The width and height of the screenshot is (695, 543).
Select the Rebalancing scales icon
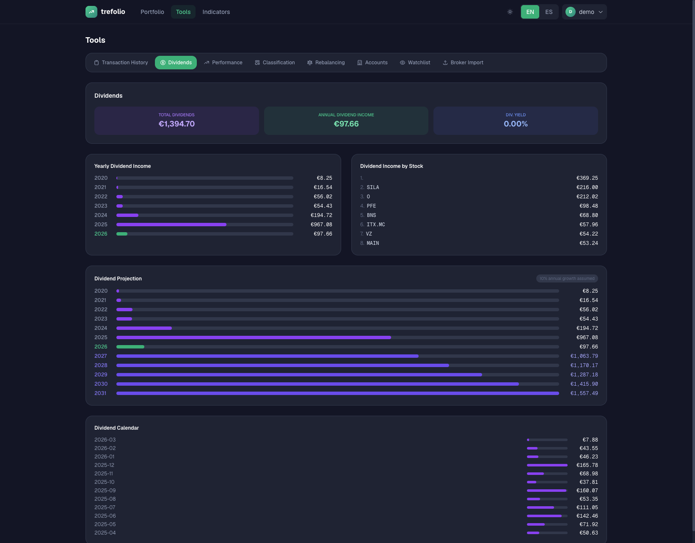coord(310,62)
